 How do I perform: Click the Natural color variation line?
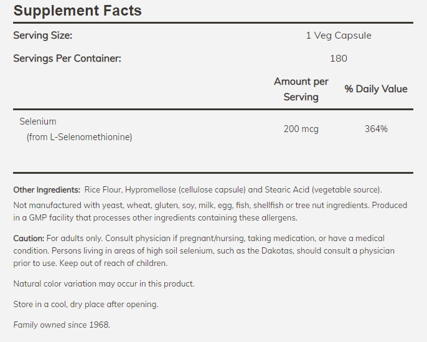(104, 283)
